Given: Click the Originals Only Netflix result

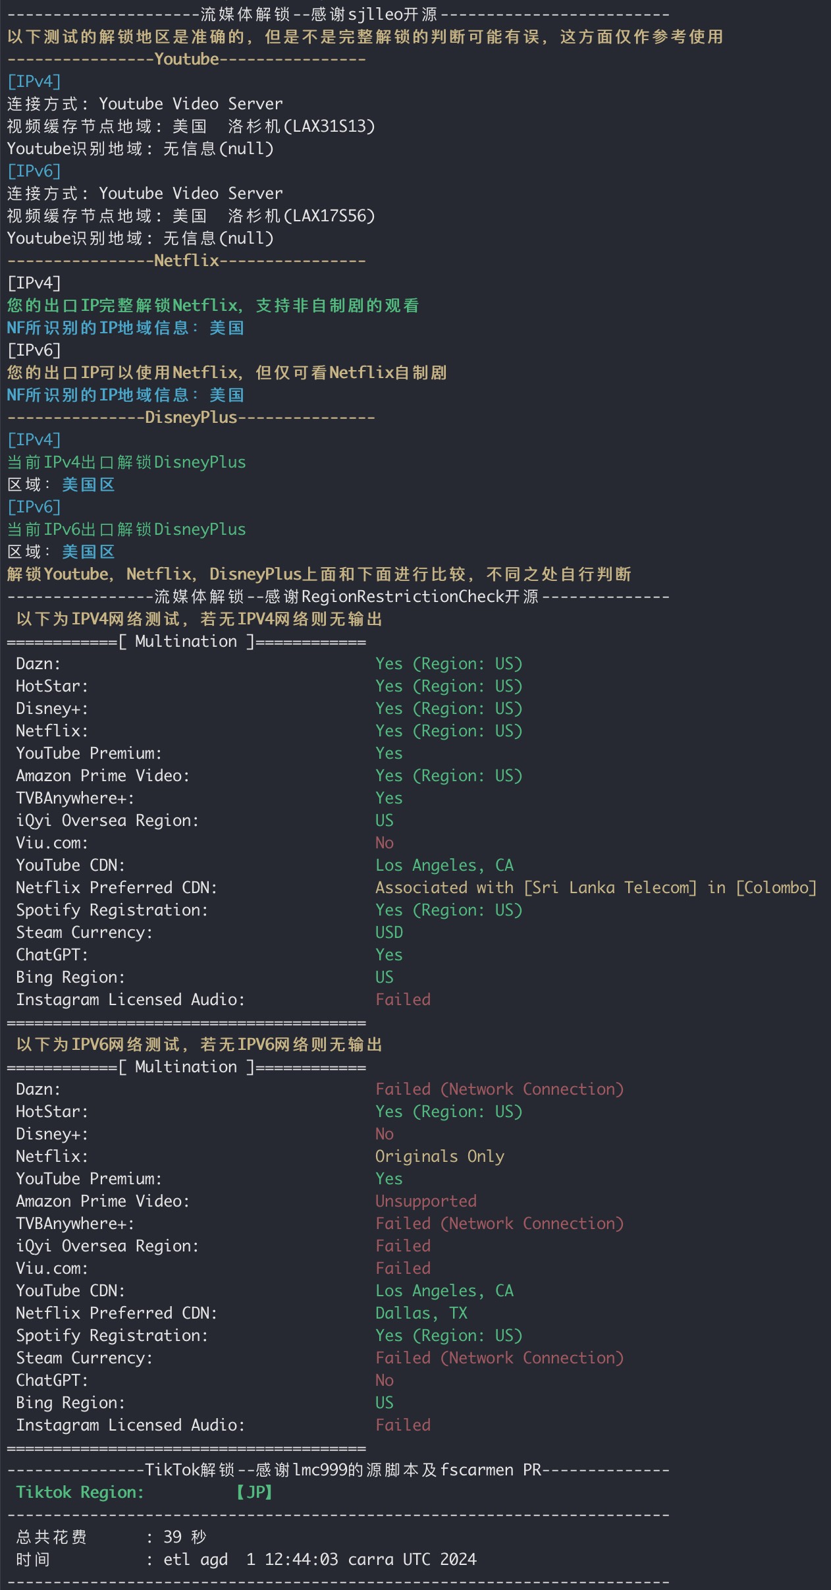Looking at the screenshot, I should point(439,1157).
